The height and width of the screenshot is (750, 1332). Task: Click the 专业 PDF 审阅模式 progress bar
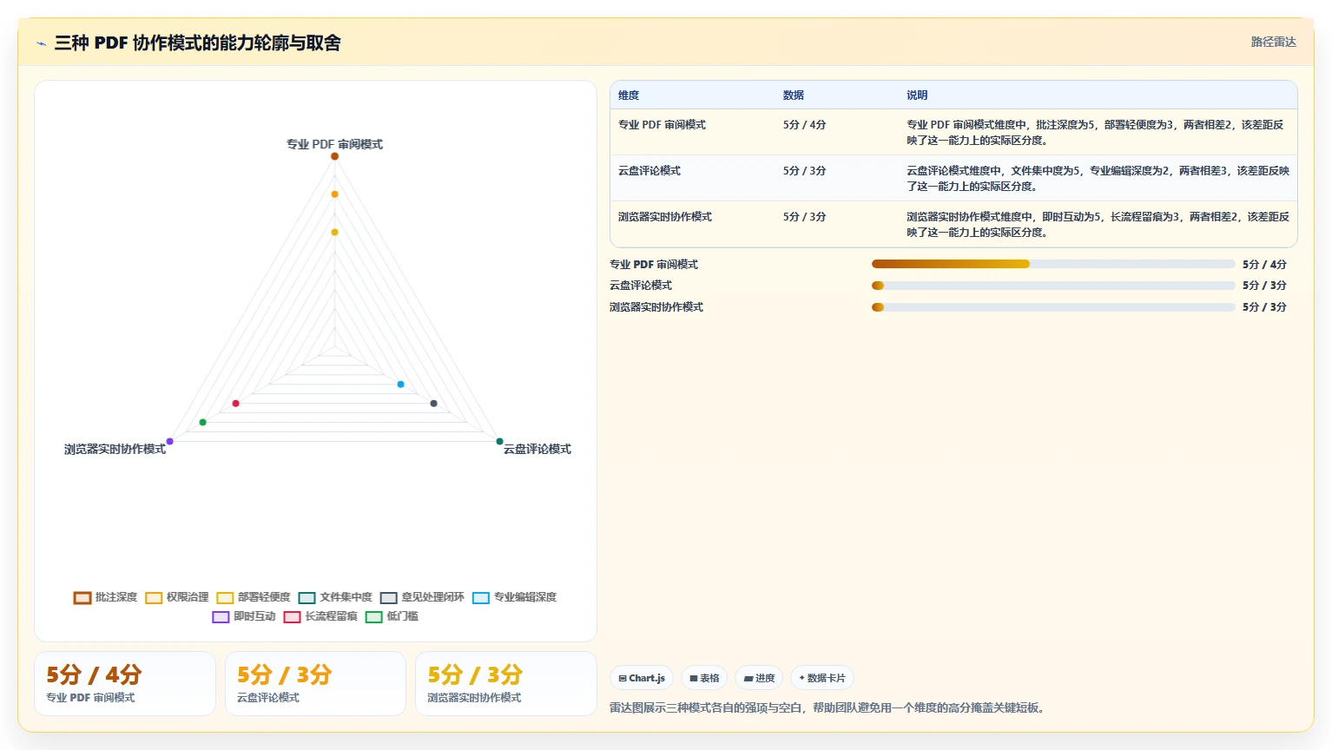click(1053, 264)
